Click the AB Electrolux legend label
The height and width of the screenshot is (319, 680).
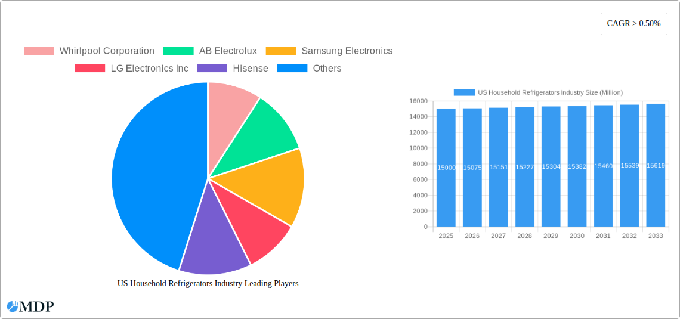point(228,51)
